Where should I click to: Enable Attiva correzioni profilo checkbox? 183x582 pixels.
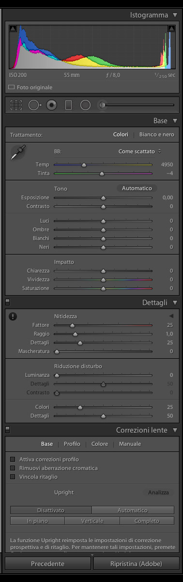(13, 459)
